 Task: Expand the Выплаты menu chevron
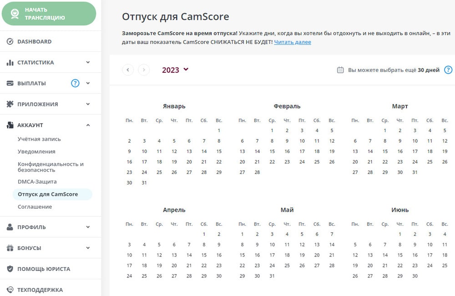coord(88,83)
